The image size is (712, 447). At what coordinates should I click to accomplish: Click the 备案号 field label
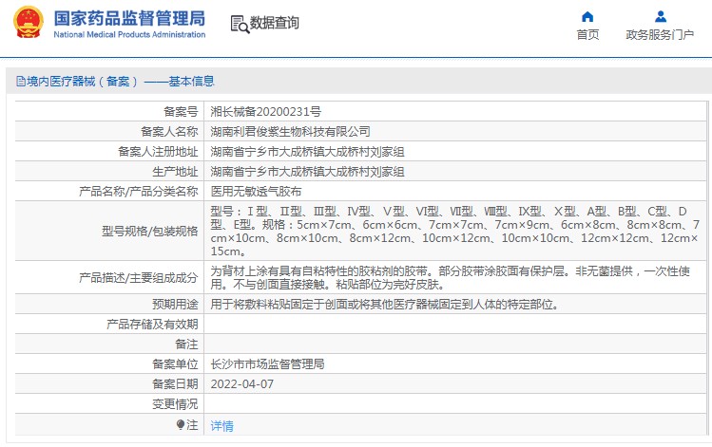[181, 112]
